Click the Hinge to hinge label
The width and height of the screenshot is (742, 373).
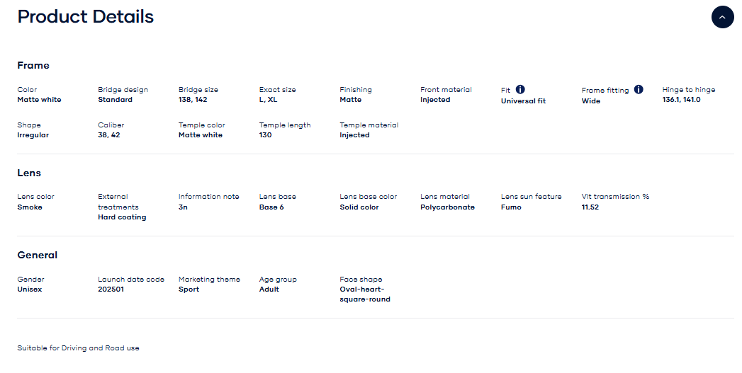click(689, 90)
